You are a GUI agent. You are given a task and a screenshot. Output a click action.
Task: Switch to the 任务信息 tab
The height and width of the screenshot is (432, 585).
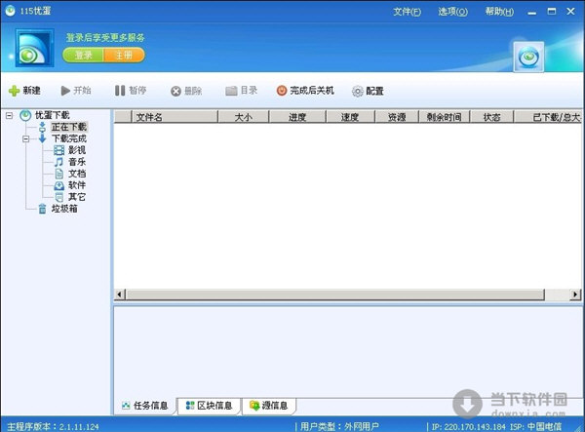coord(145,406)
